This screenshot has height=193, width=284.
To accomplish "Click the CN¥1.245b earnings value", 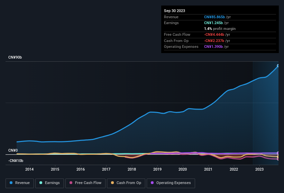I will click(x=213, y=23).
